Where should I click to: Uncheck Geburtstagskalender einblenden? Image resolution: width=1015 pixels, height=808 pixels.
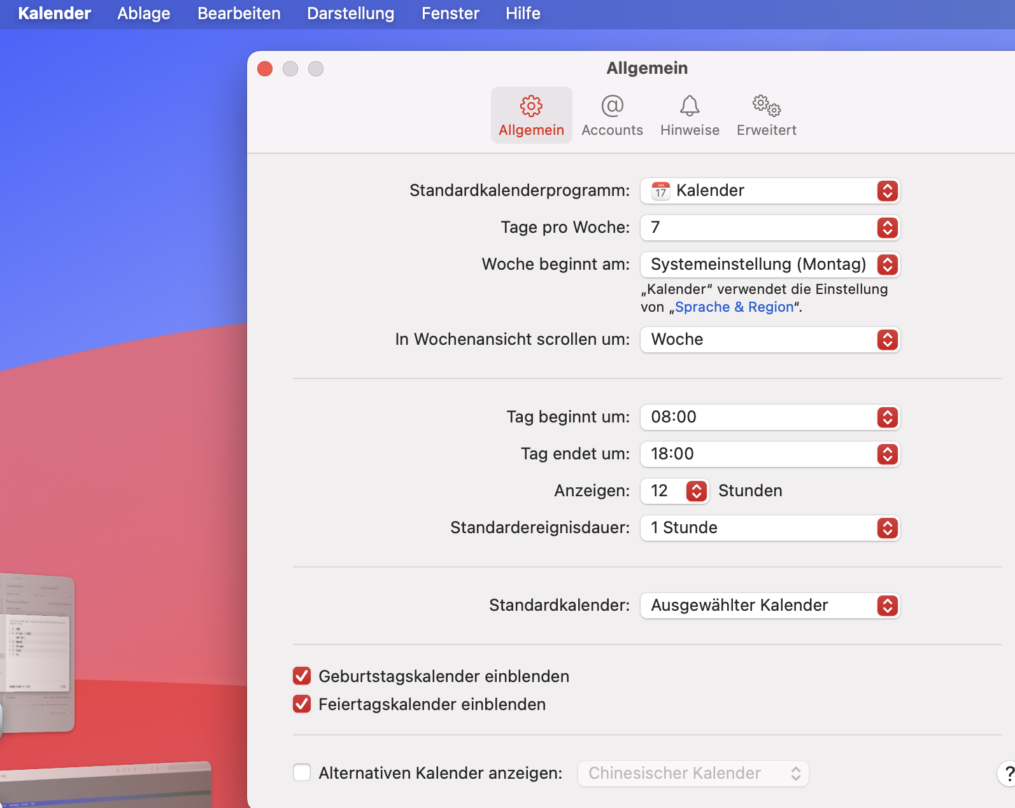tap(302, 676)
